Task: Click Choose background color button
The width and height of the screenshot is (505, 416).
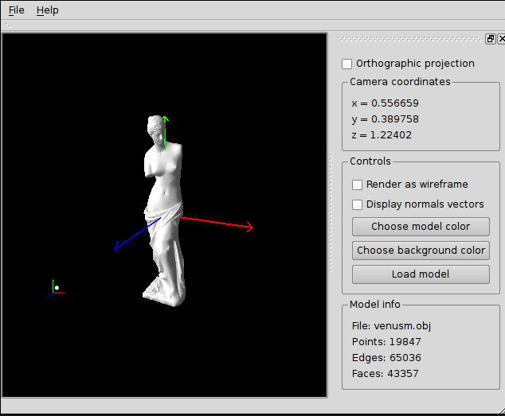Action: [x=421, y=251]
